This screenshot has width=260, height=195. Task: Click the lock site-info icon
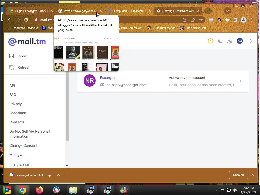click(36, 20)
